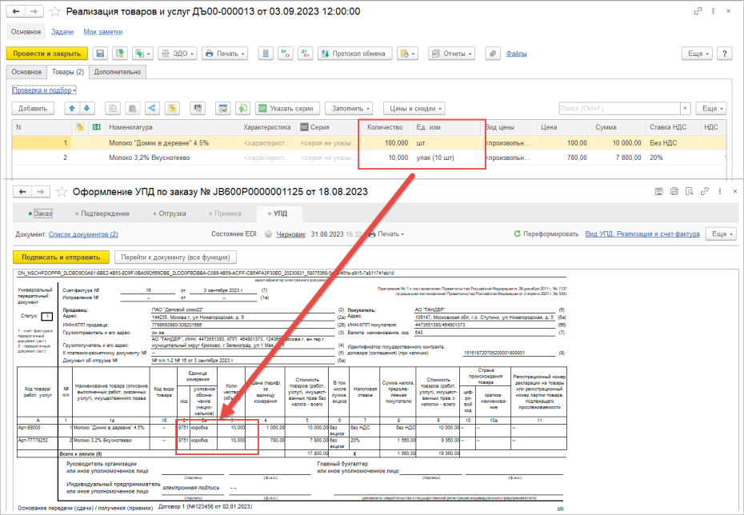Move row down with the blue down arrow
Image resolution: width=744 pixels, height=515 pixels.
87,109
